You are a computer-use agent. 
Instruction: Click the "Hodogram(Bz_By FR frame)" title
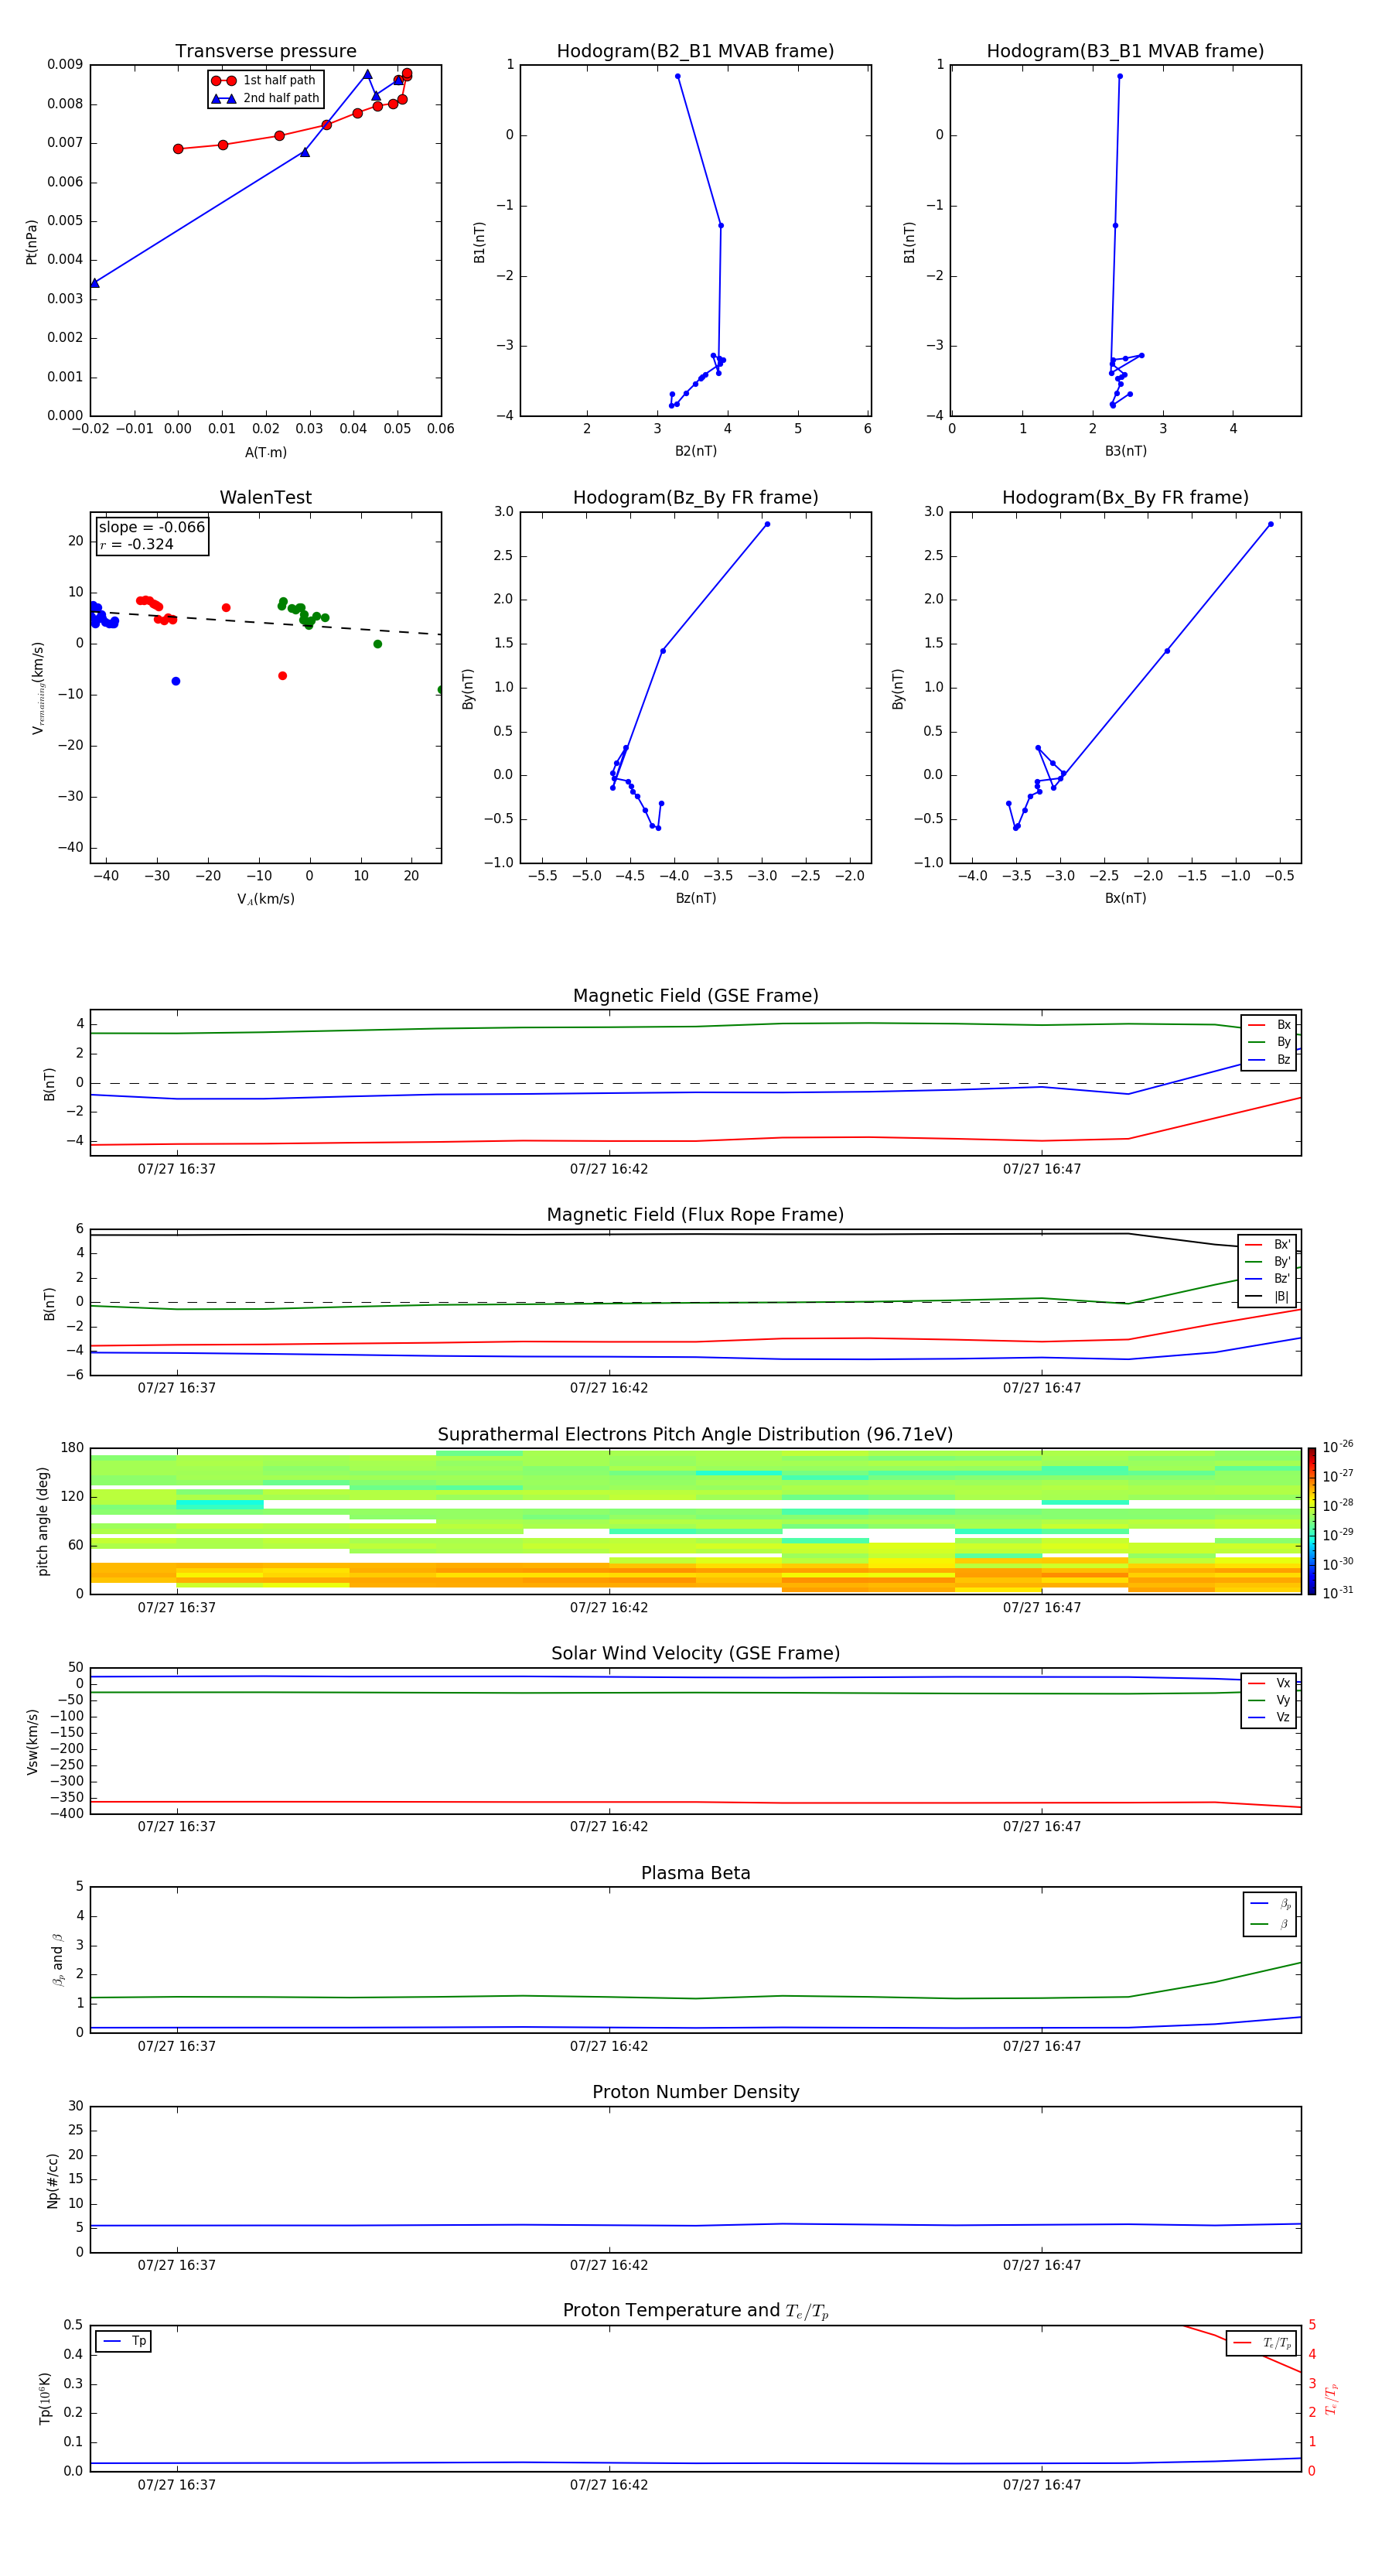tap(695, 497)
